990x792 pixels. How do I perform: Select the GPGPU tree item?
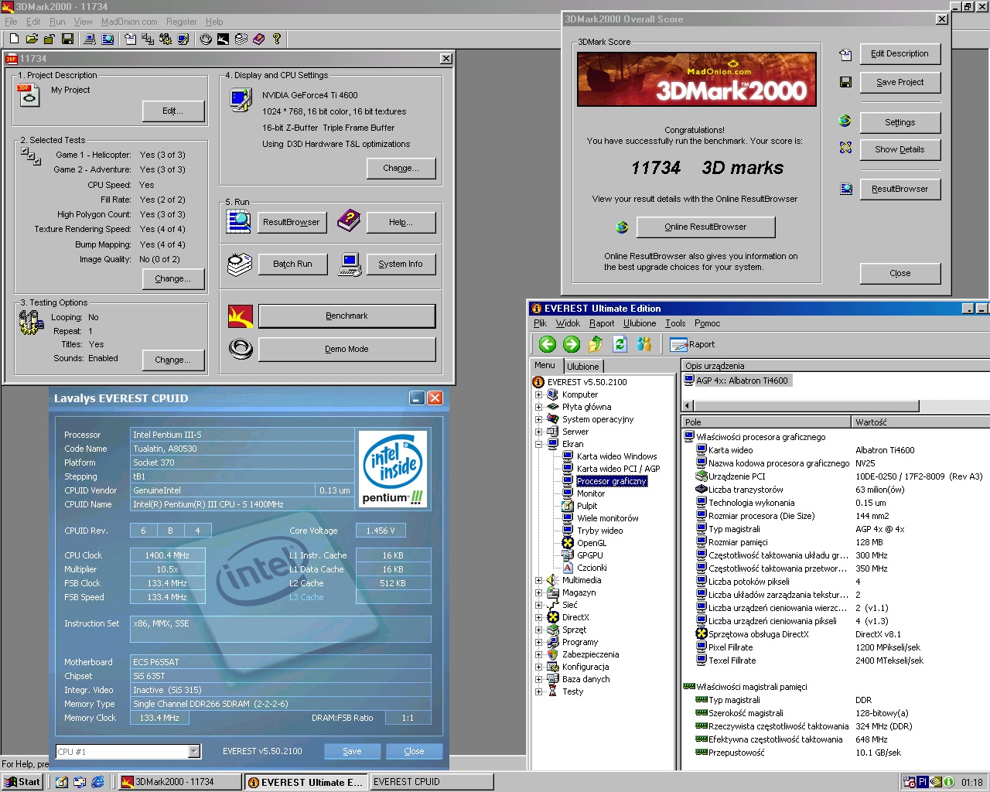(589, 555)
